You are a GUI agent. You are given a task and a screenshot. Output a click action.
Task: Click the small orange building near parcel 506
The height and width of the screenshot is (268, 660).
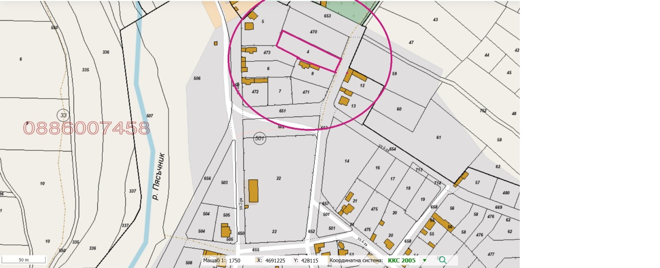pos(215,43)
